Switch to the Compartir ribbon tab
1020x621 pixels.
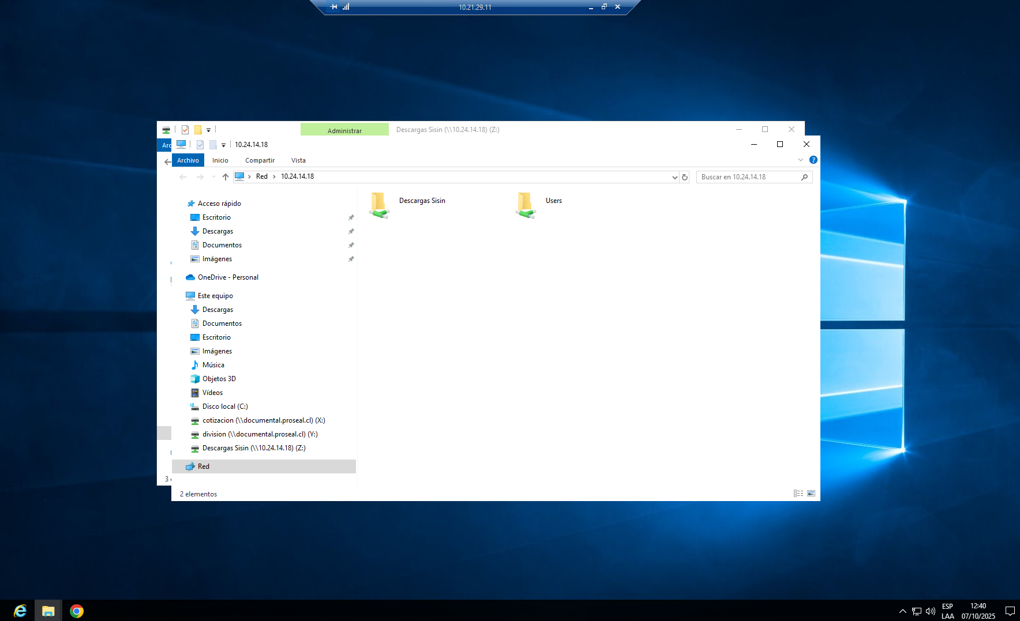(x=260, y=160)
